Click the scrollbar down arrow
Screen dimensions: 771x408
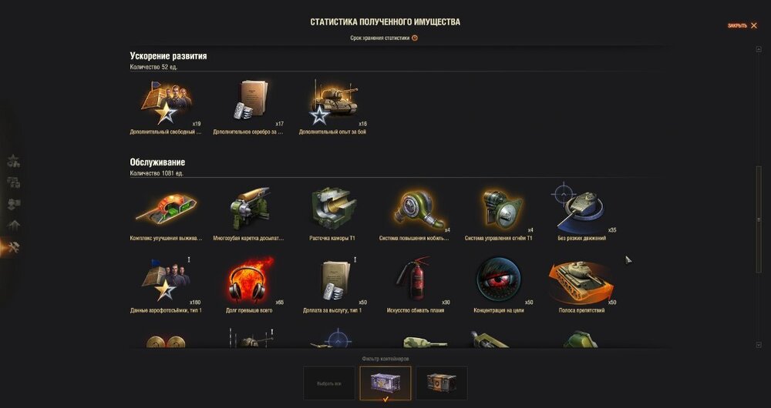pos(759,345)
